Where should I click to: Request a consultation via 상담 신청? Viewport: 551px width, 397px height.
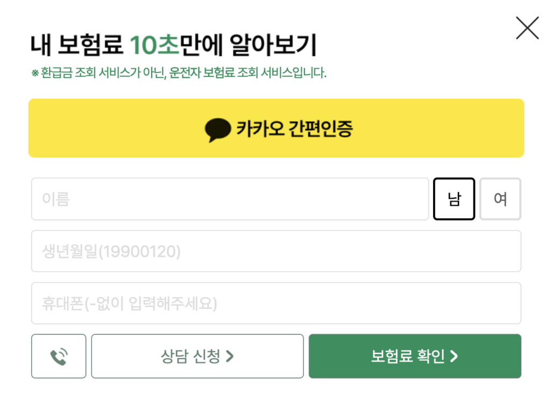coord(197,356)
